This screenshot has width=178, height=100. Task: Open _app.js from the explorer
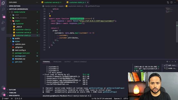pyautogui.click(x=19, y=27)
